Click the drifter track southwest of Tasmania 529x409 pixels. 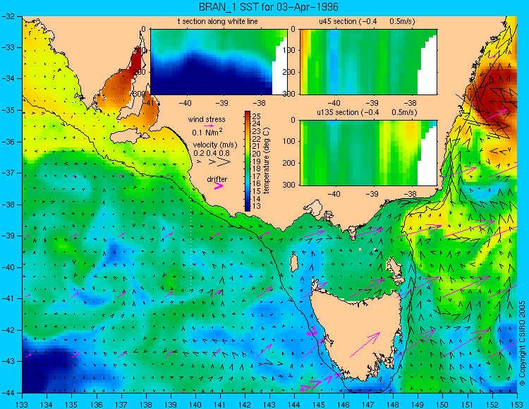coord(320,381)
